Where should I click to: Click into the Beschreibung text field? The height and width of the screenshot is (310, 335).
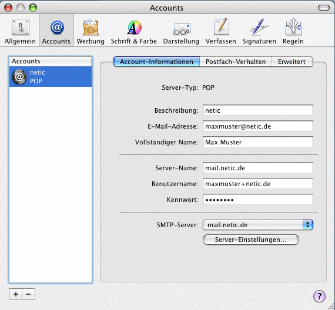257,110
